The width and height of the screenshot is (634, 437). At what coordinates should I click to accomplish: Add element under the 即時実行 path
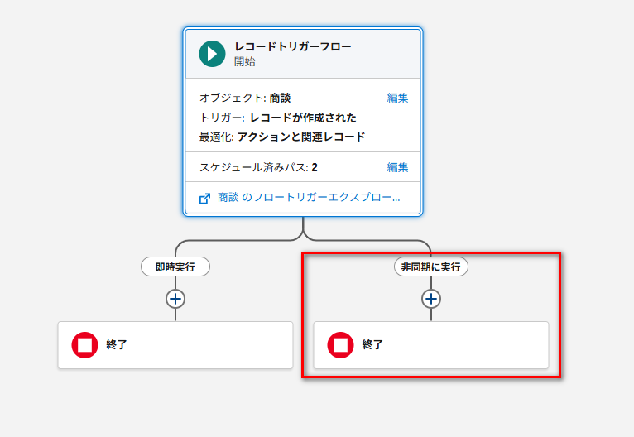point(175,299)
